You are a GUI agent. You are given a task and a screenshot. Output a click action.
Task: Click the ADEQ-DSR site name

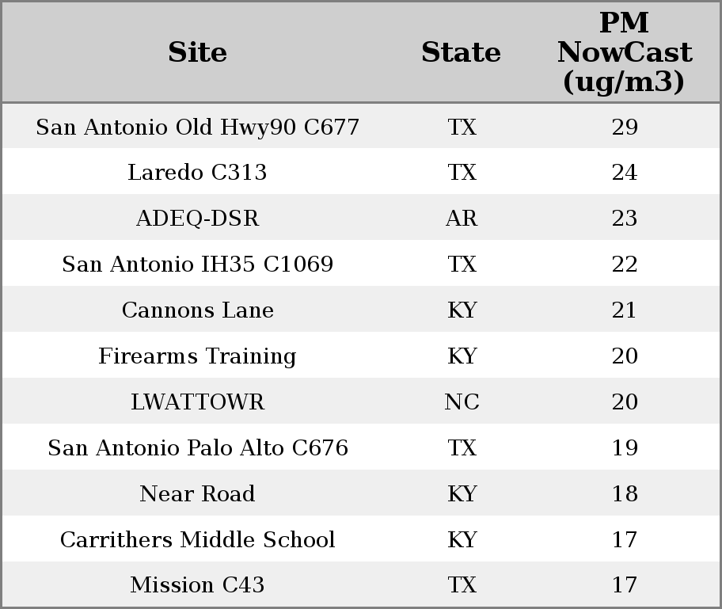pos(197,218)
